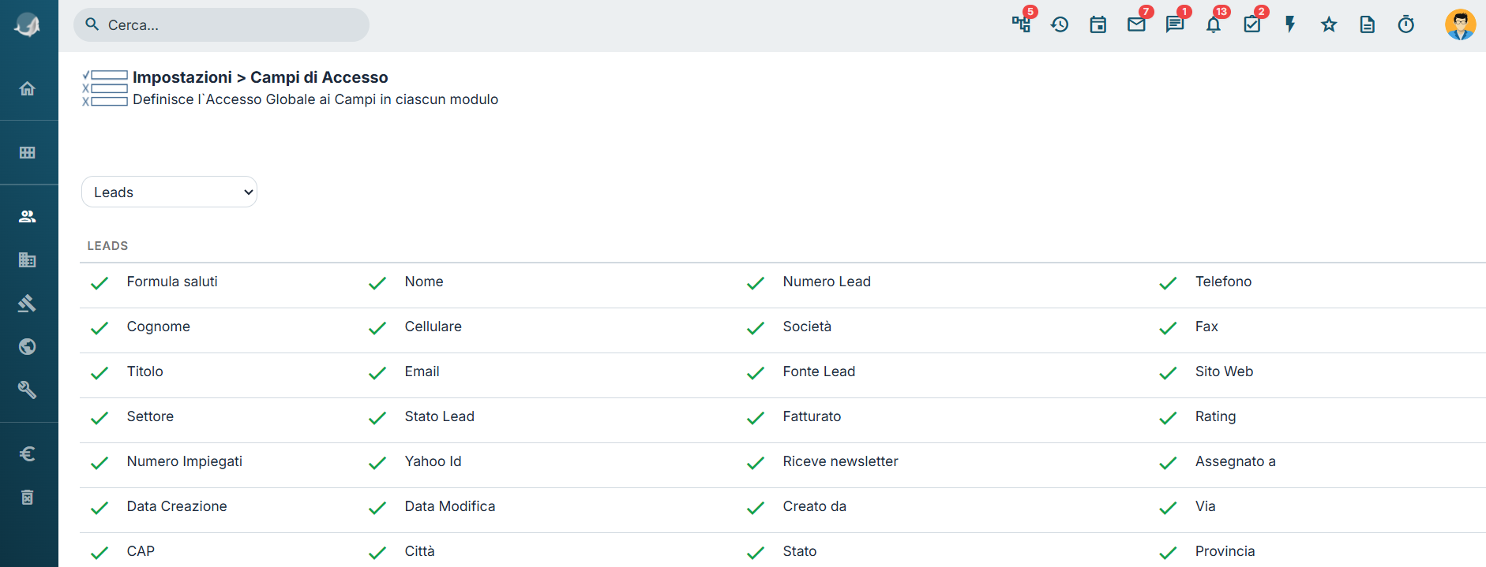
Task: Open the history clock icon in the top bar
Action: 1060,24
